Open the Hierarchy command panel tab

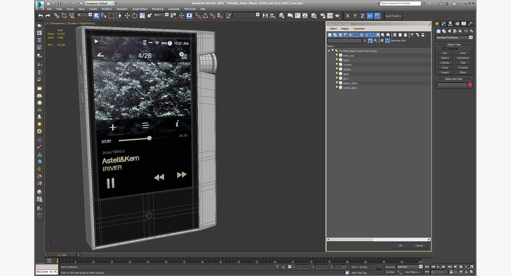point(451,24)
